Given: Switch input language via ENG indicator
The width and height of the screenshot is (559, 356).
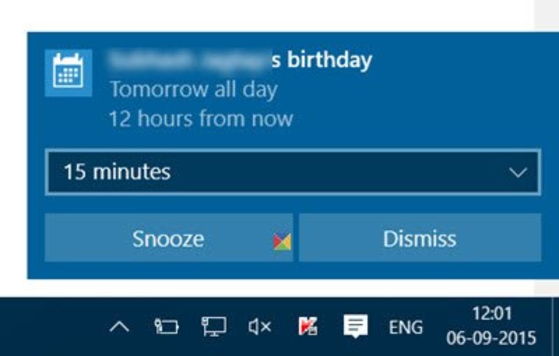Looking at the screenshot, I should tap(405, 327).
